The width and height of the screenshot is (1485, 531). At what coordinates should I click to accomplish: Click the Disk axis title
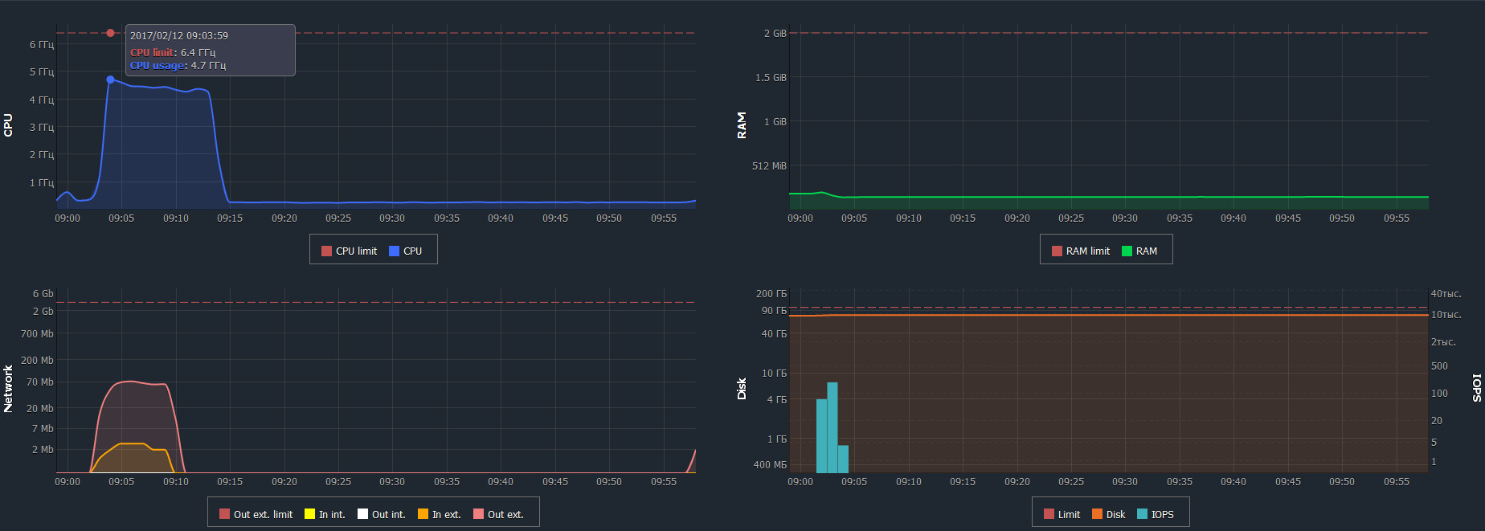pyautogui.click(x=741, y=389)
